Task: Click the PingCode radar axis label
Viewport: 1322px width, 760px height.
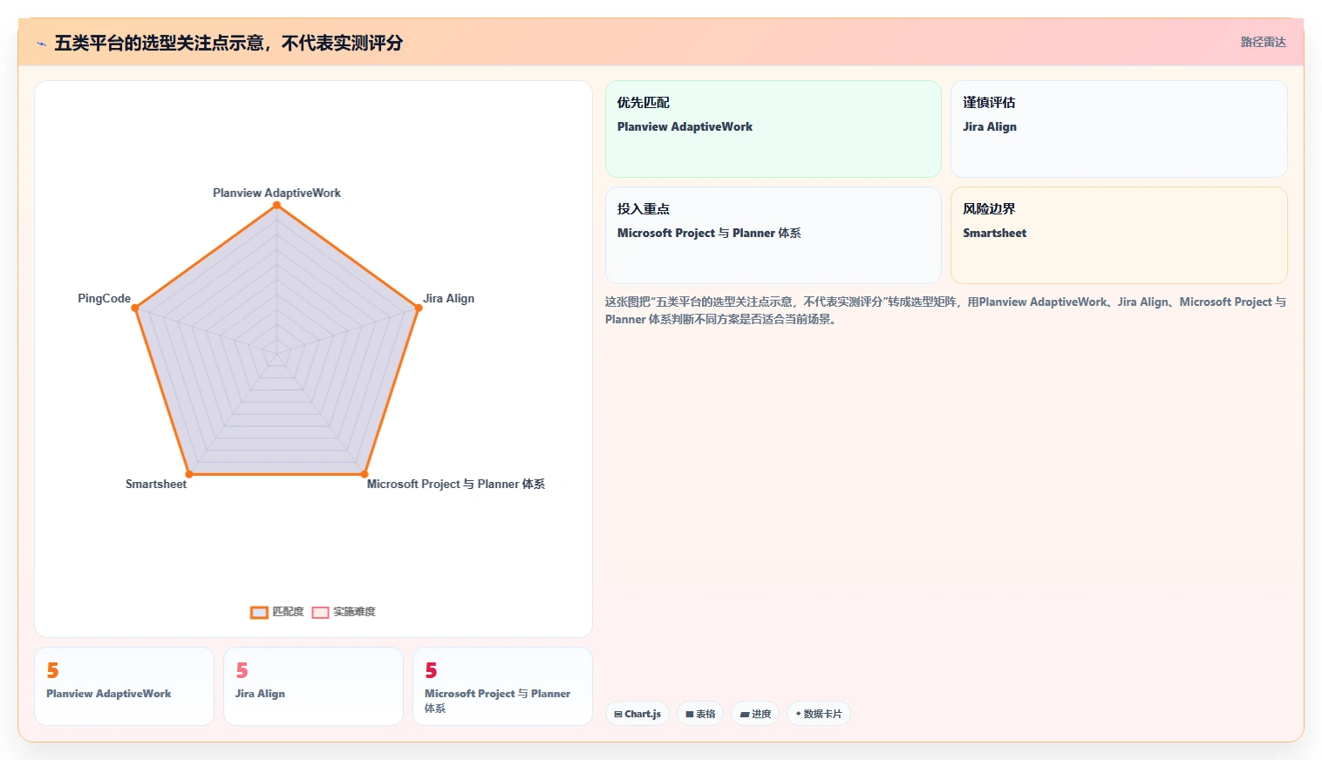Action: pos(104,298)
